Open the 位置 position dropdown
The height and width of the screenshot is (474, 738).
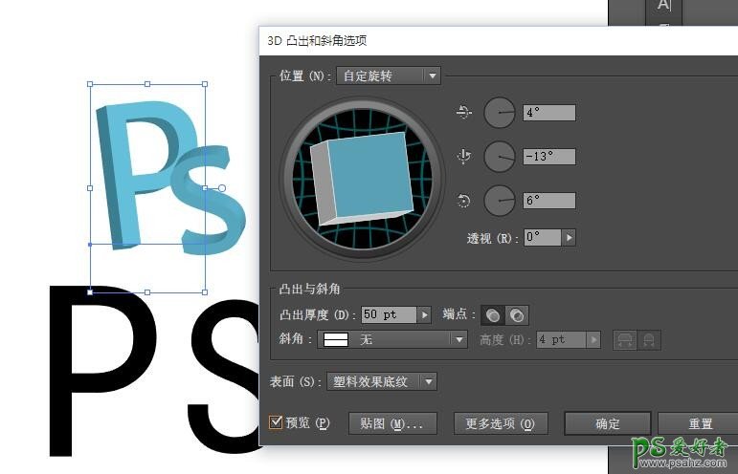(388, 75)
